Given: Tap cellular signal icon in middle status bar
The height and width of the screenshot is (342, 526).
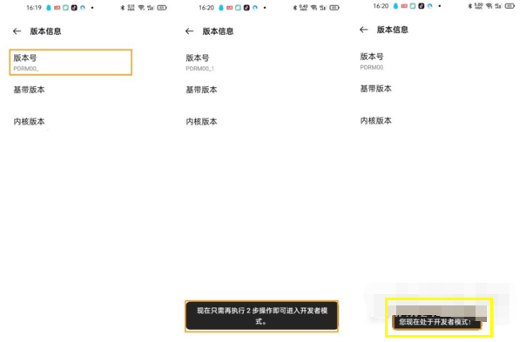Looking at the screenshot, I should click(x=323, y=8).
